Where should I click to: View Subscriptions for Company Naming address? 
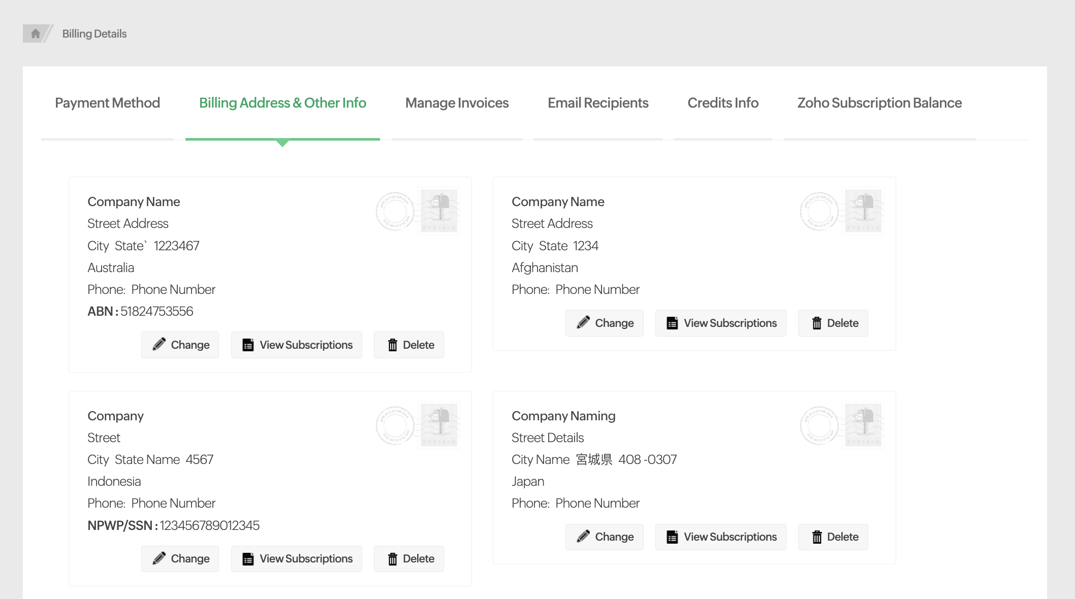720,537
